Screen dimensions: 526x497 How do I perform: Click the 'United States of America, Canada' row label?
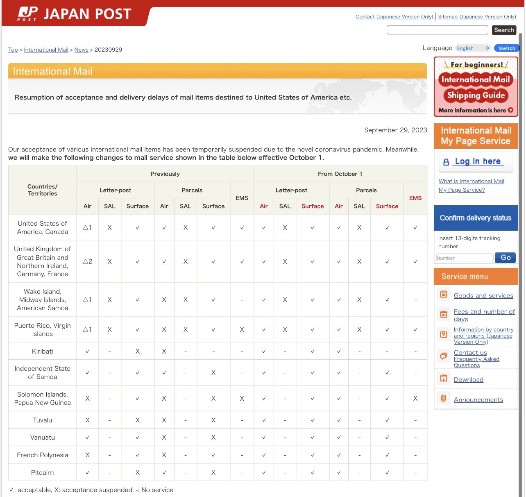point(42,227)
